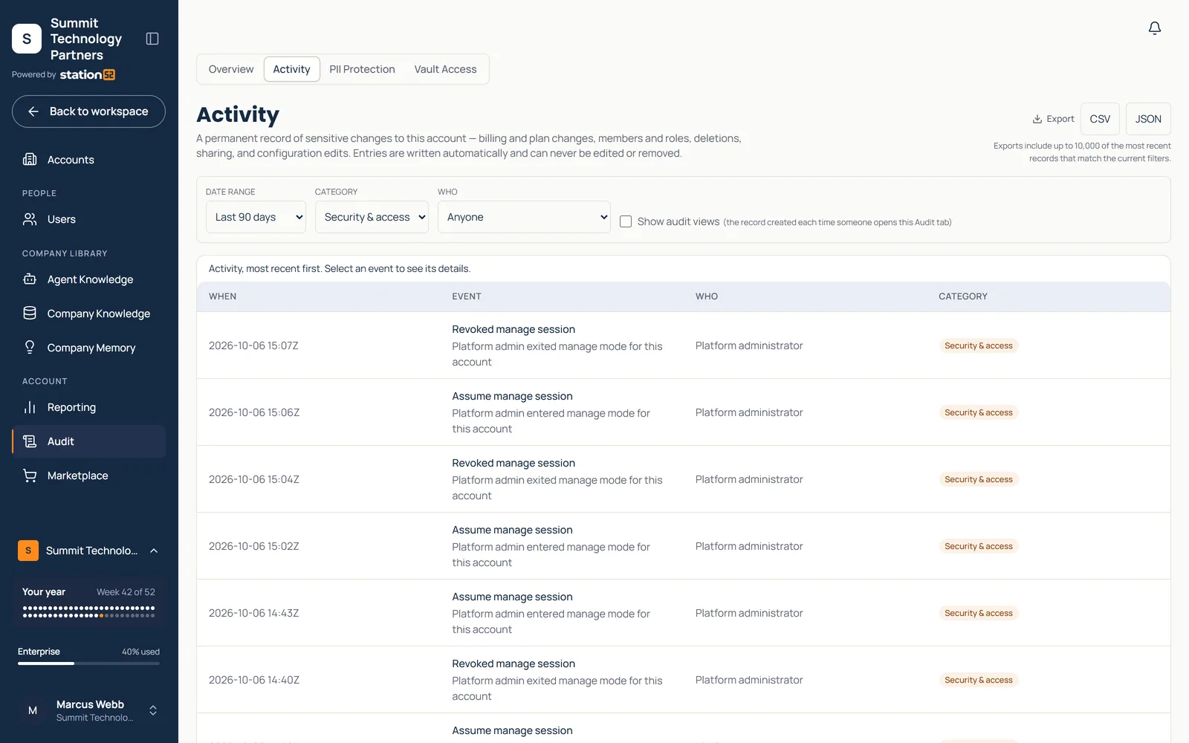This screenshot has height=743, width=1189.
Task: Expand the Marcus Webb user menu chevrons
Action: coord(153,710)
